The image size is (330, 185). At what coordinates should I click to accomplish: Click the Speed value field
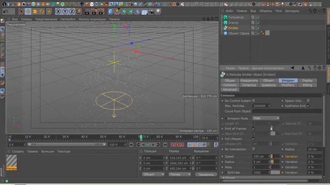pyautogui.click(x=260, y=156)
